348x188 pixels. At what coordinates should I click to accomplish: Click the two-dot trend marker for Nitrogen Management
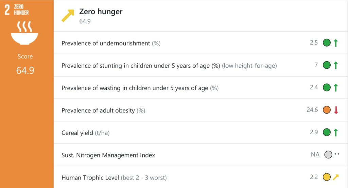[x=337, y=154]
